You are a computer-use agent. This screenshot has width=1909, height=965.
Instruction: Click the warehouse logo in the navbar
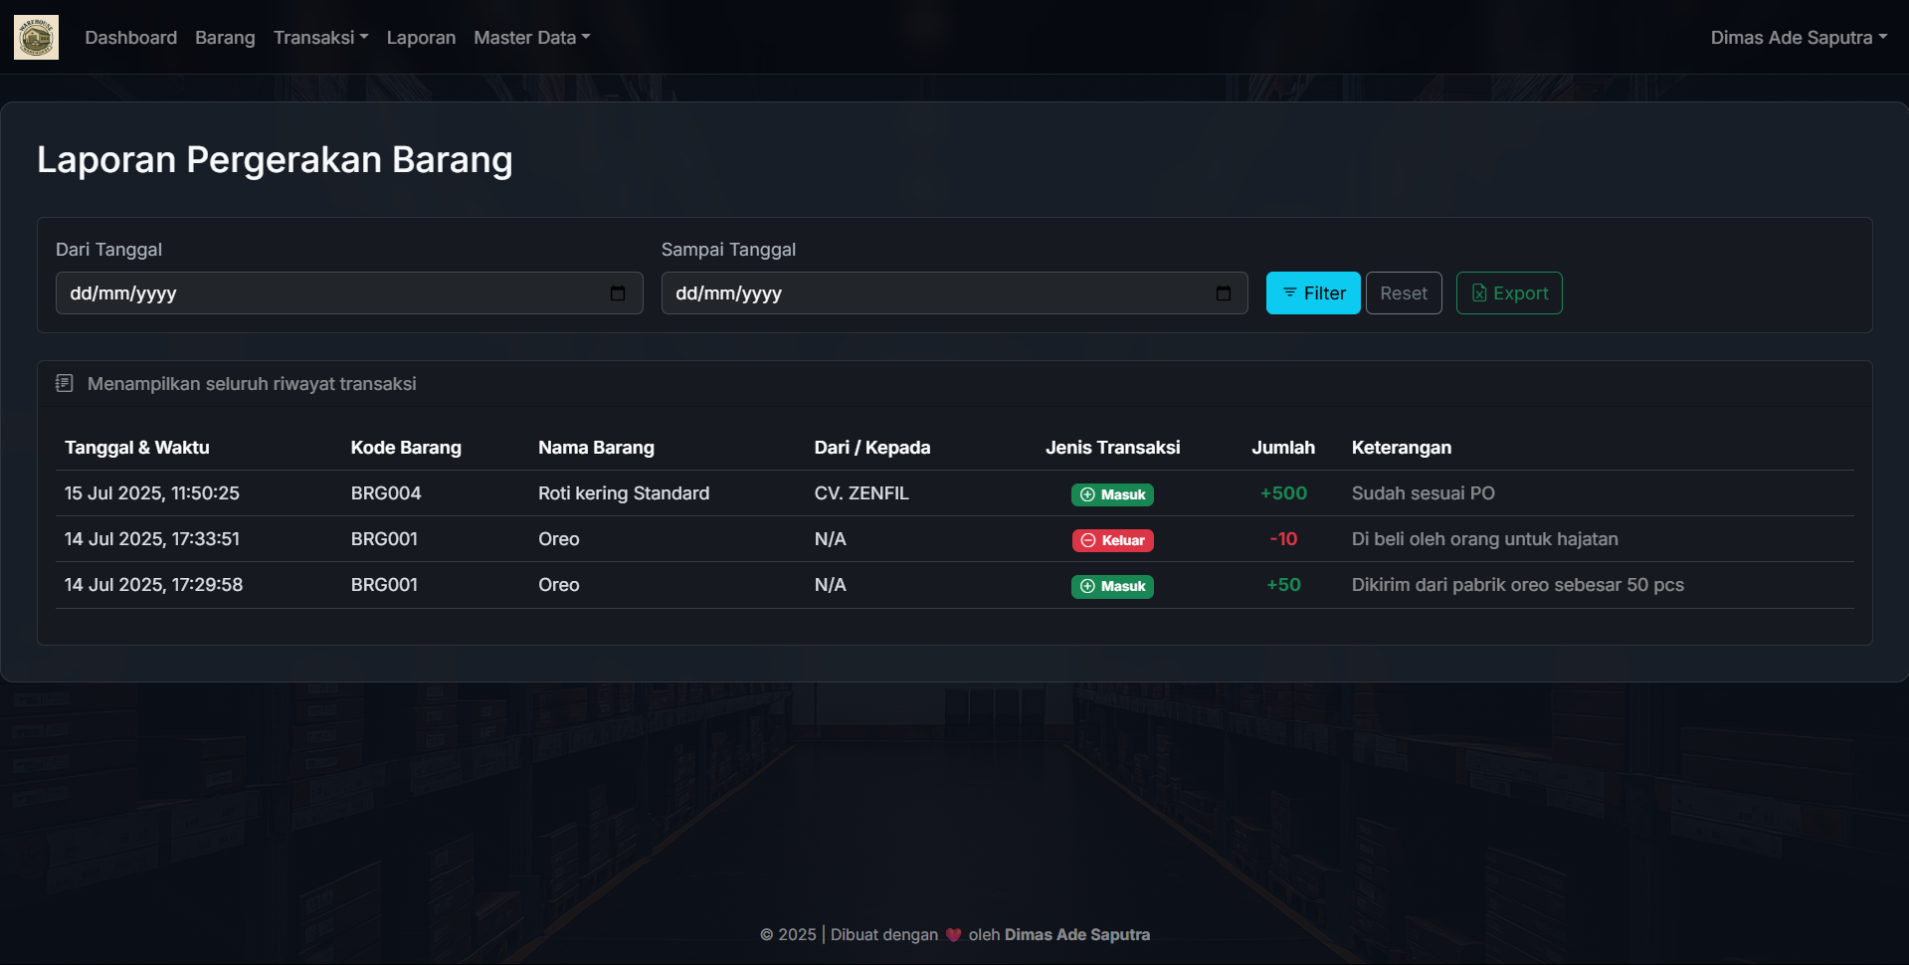point(36,38)
